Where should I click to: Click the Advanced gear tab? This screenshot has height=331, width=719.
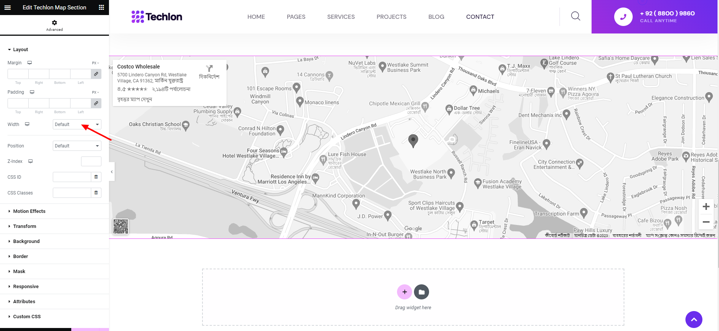click(x=55, y=25)
